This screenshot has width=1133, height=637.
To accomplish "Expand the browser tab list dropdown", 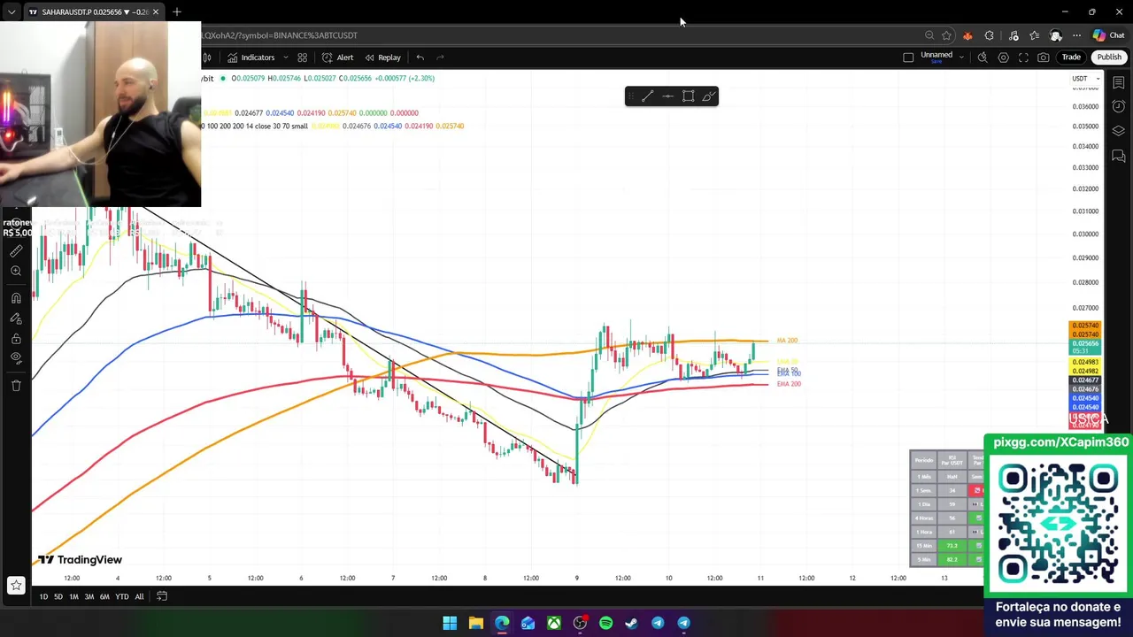I will [11, 12].
